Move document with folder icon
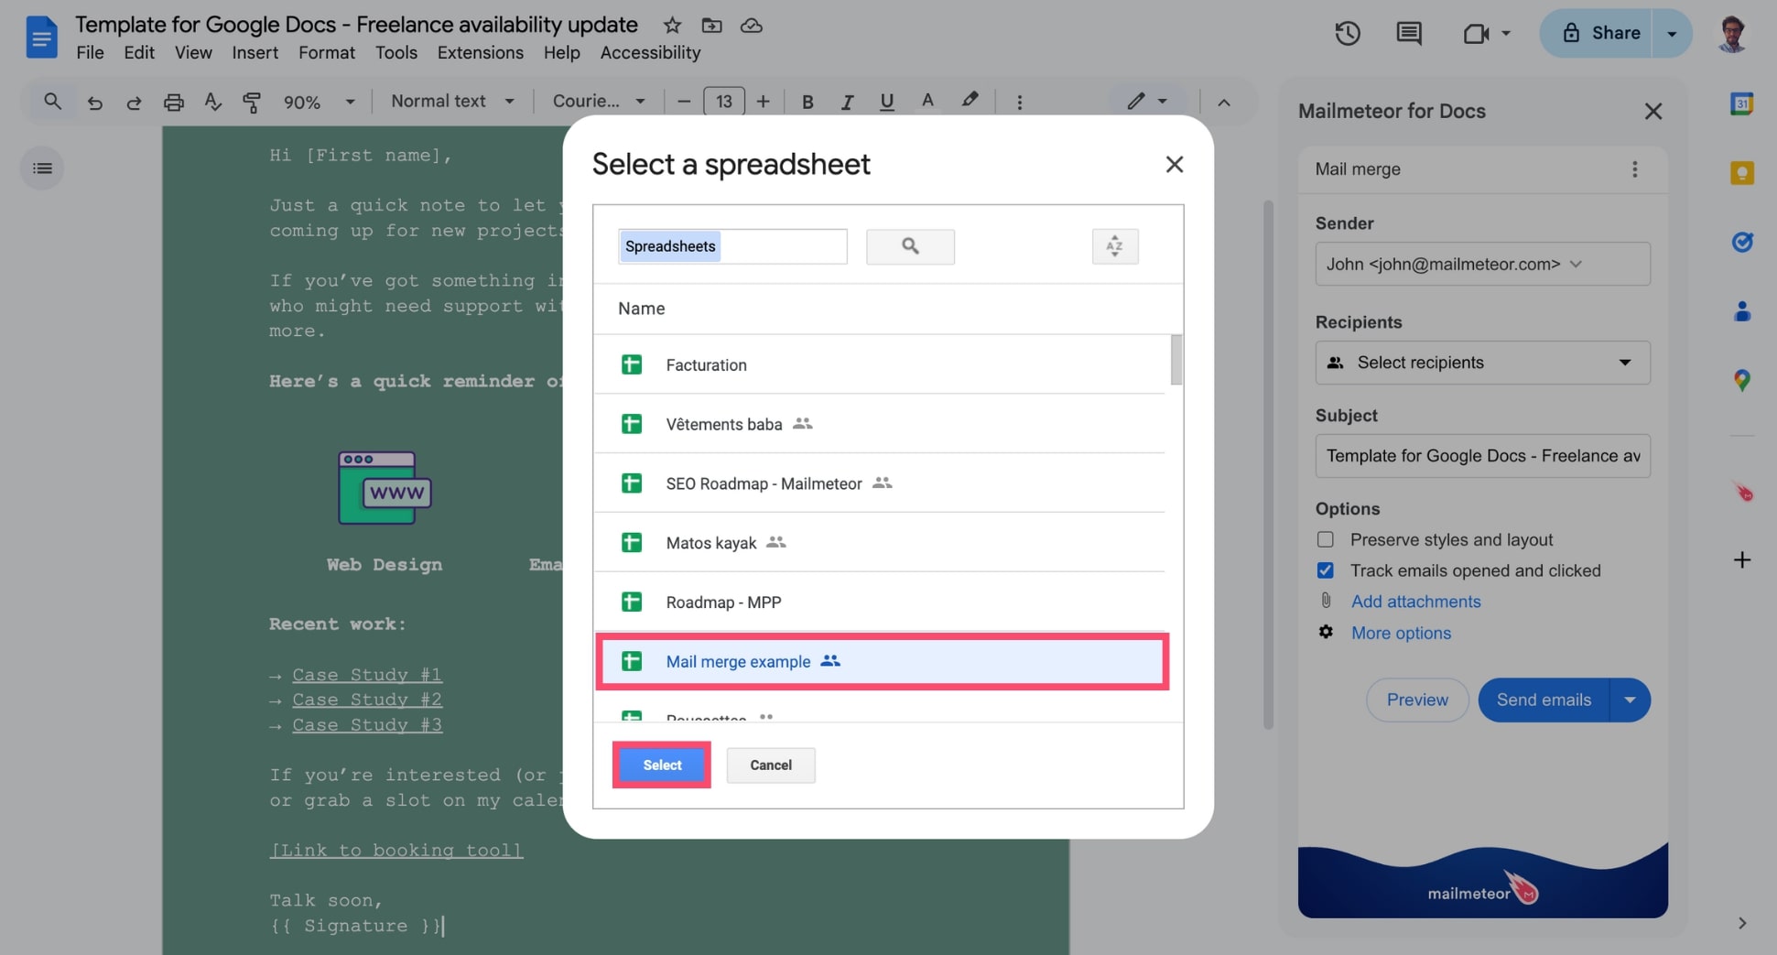This screenshot has height=955, width=1777. tap(711, 26)
